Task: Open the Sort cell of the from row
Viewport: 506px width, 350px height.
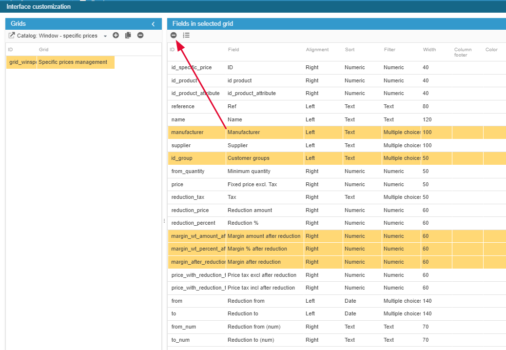Action: (x=350, y=301)
